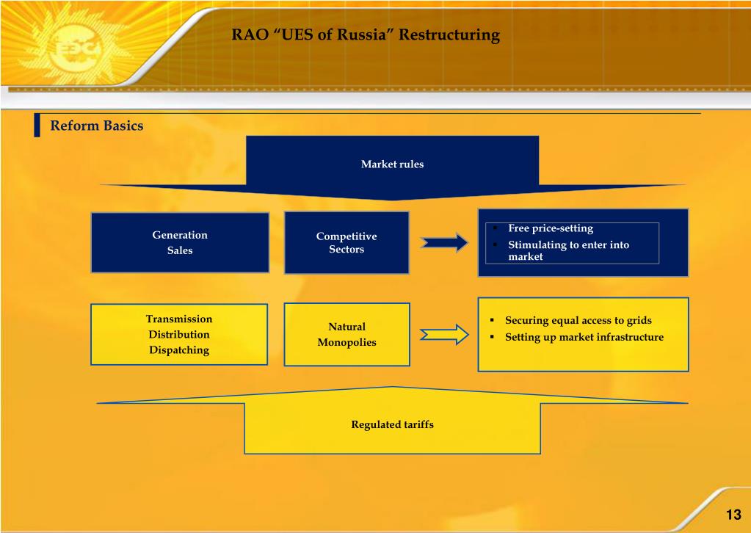751x533 pixels.
Task: Click "Stimulating to enter into market" bullet
Action: tap(568, 250)
